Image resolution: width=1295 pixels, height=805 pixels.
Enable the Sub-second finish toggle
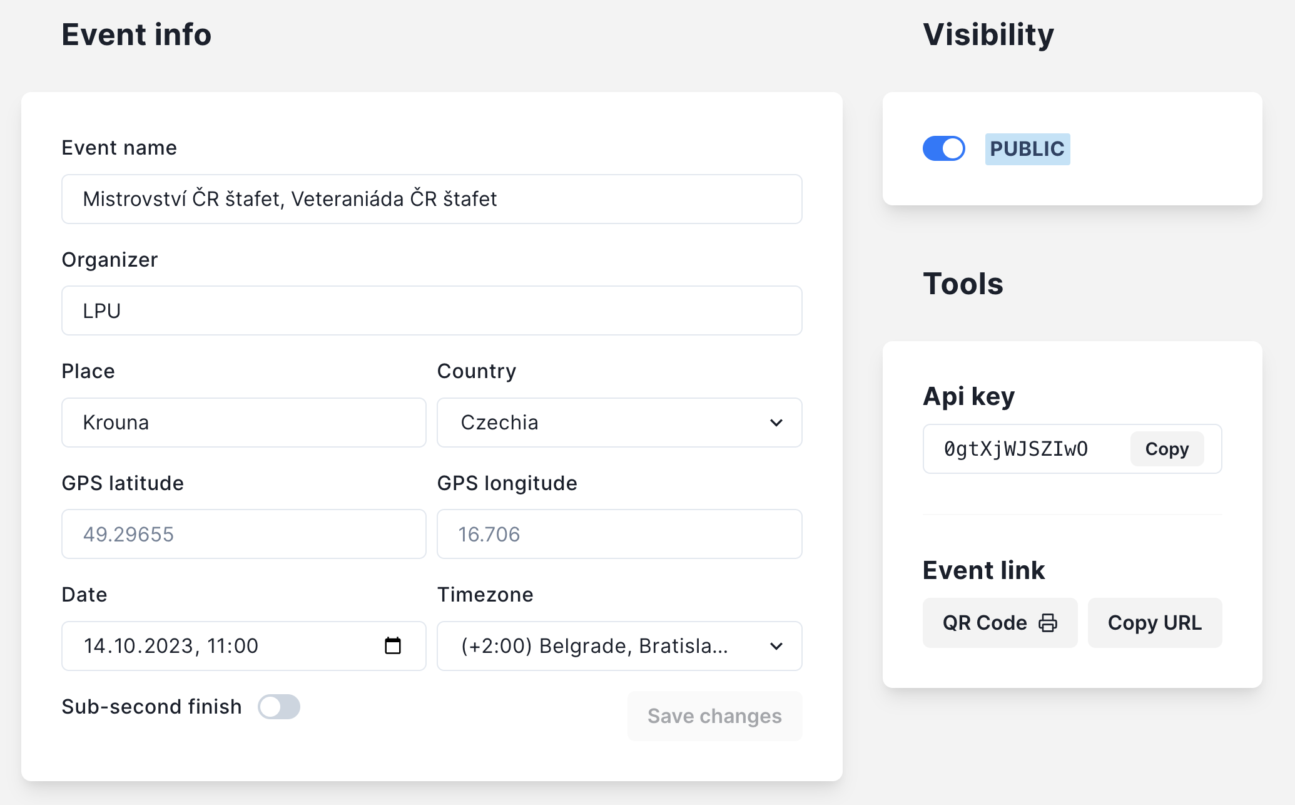279,707
